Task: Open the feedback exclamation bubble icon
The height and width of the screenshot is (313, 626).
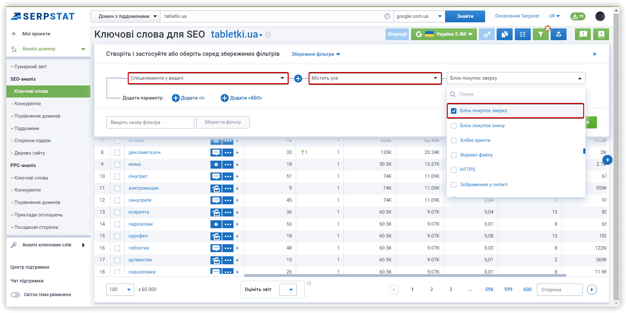Action: click(x=583, y=34)
